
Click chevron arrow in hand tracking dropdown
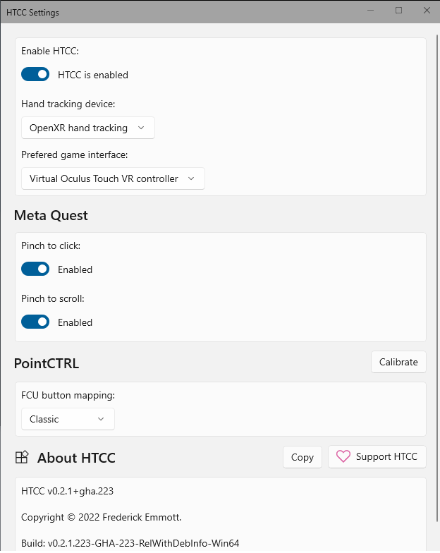coord(141,128)
